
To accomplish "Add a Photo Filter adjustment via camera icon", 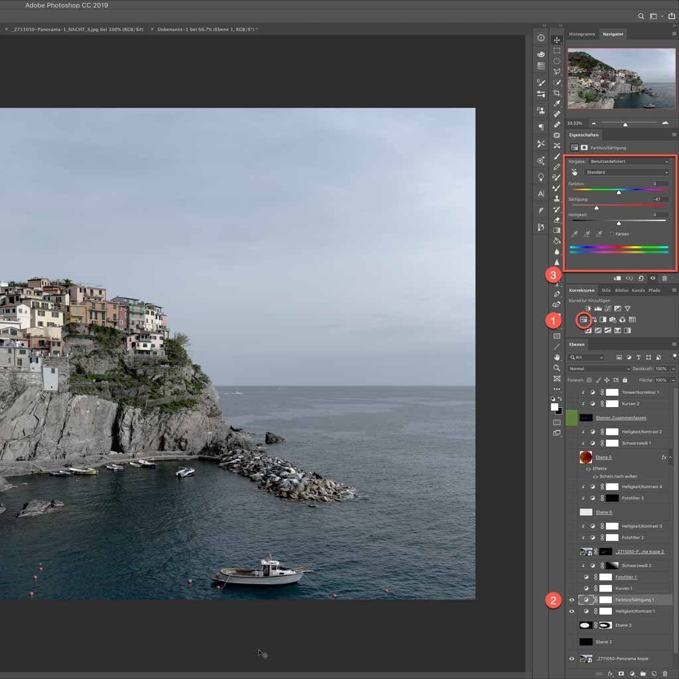I will pos(613,320).
